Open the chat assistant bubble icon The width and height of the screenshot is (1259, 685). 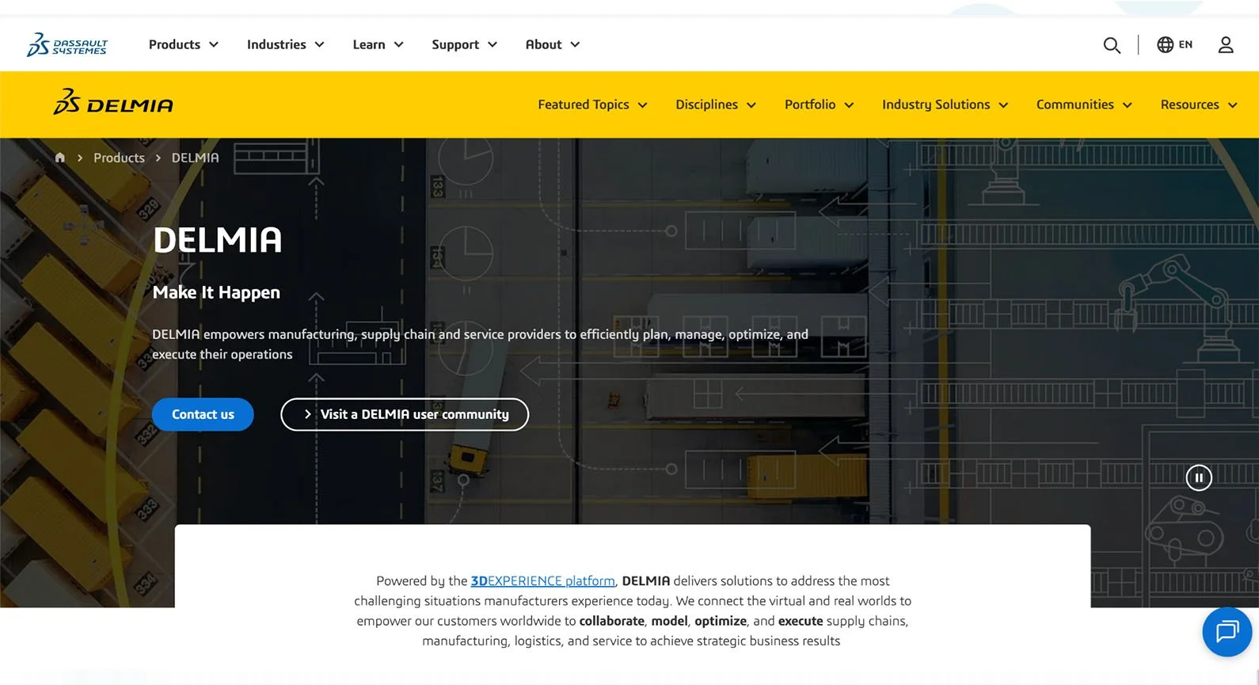pos(1227,631)
